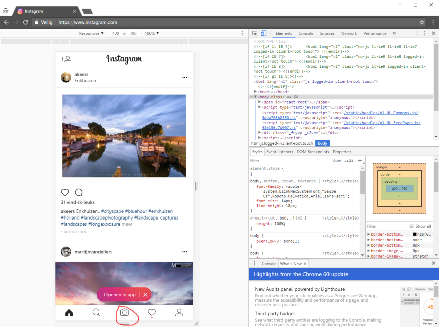Image resolution: width=439 pixels, height=327 pixels.
Task: Open the comment bubble on the akeers post
Action: coord(79,192)
